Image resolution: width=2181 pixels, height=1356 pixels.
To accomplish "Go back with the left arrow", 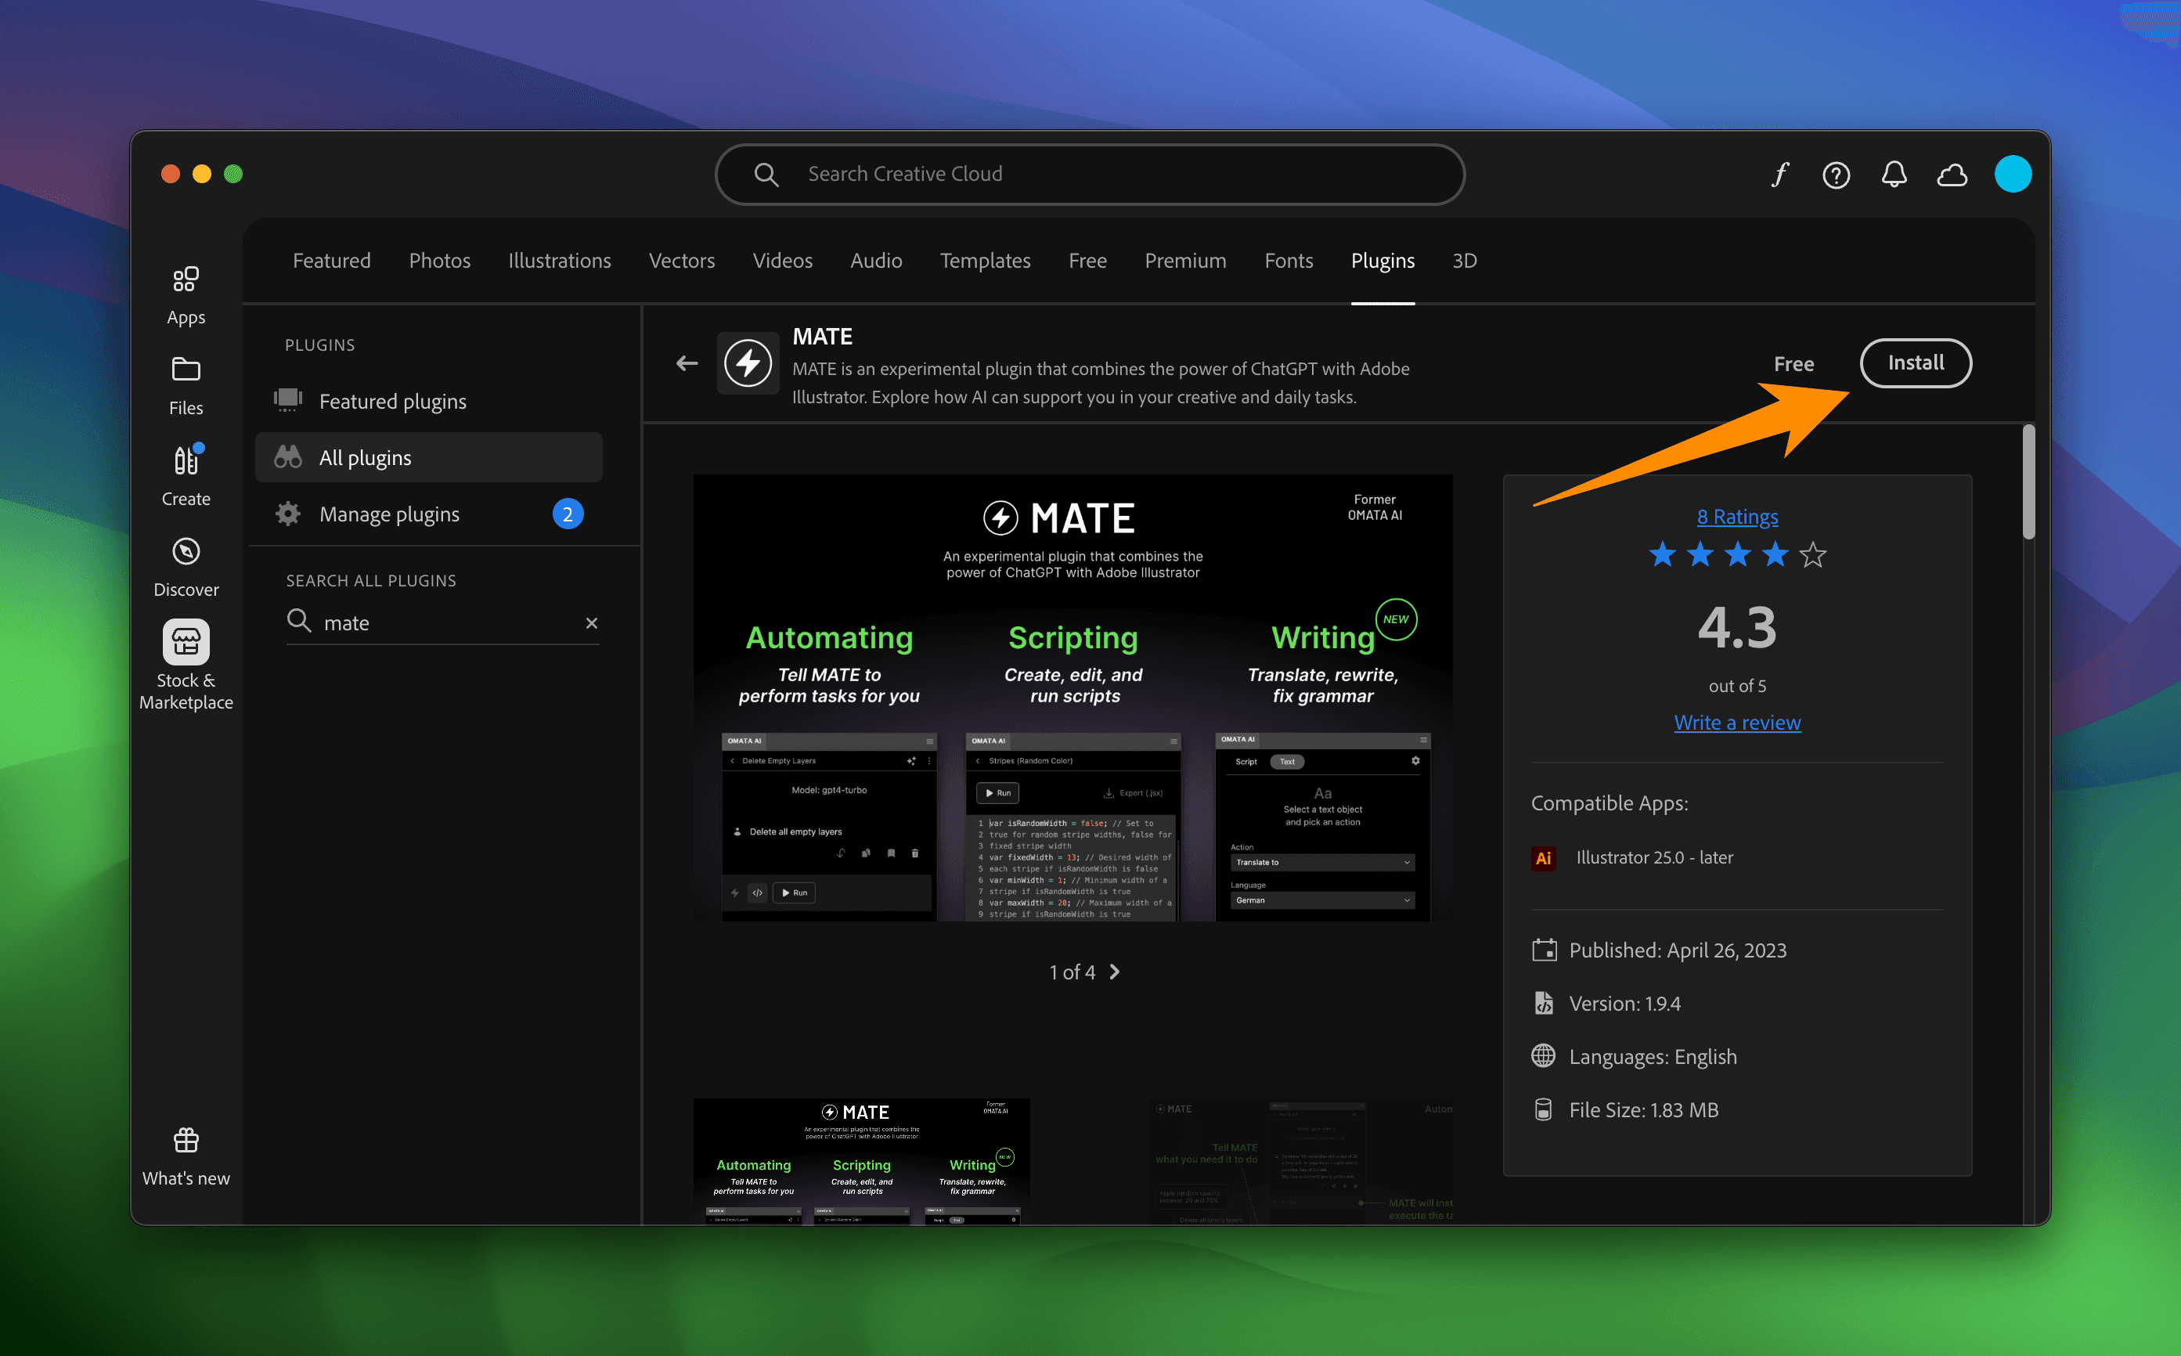I will point(687,363).
